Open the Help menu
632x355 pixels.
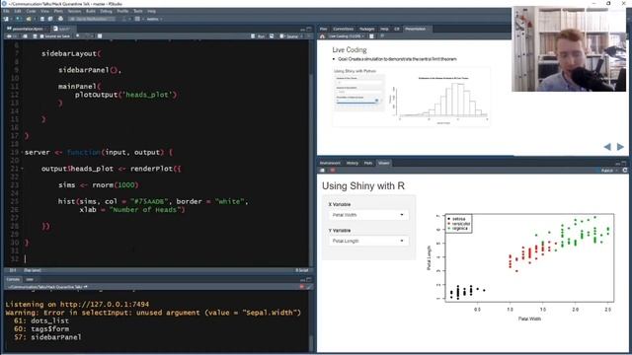coord(151,11)
